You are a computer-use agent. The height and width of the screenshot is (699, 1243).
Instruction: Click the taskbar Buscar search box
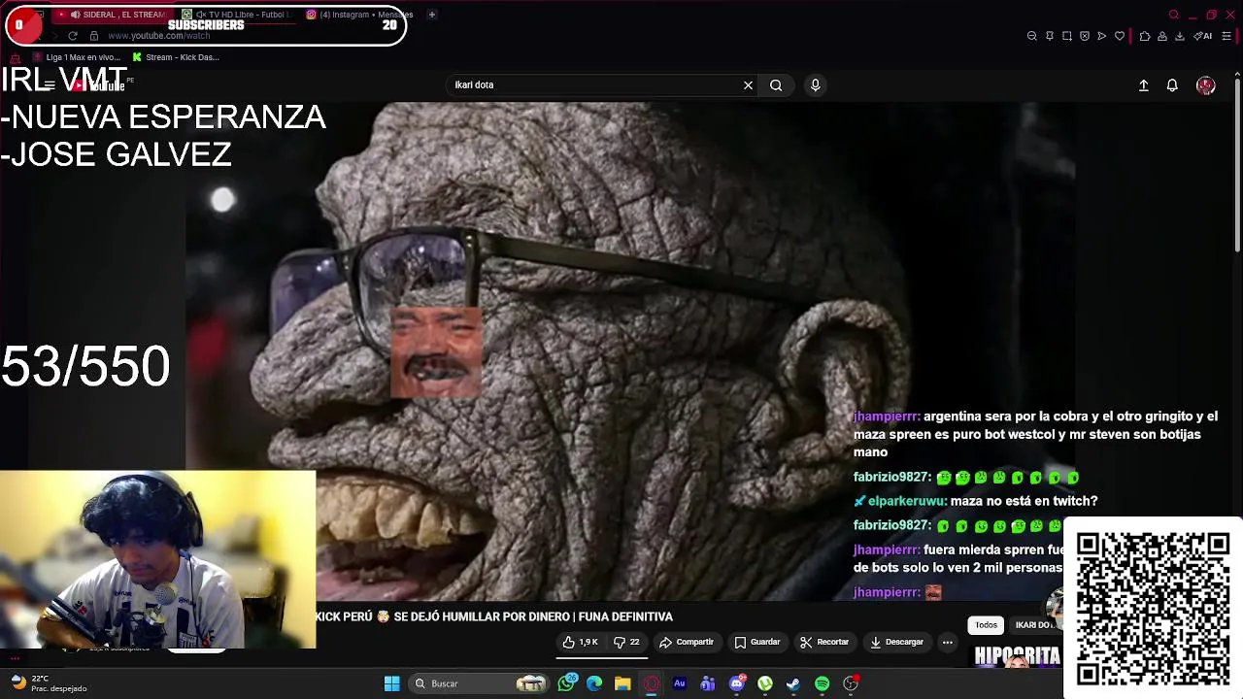pyautogui.click(x=478, y=683)
